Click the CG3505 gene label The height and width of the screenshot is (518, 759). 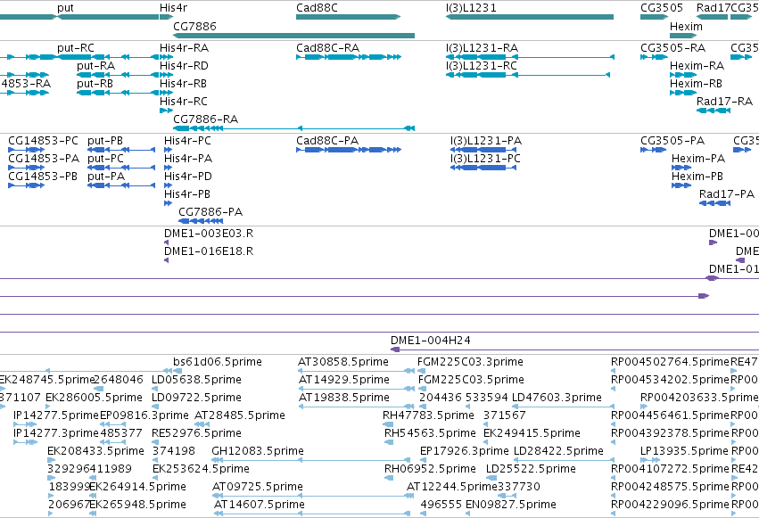[x=661, y=8]
